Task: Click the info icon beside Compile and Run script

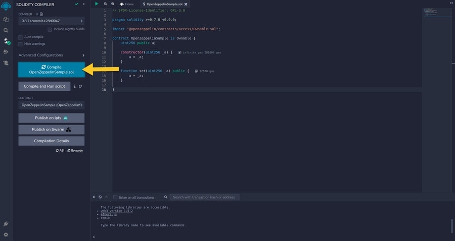Action: (75, 86)
